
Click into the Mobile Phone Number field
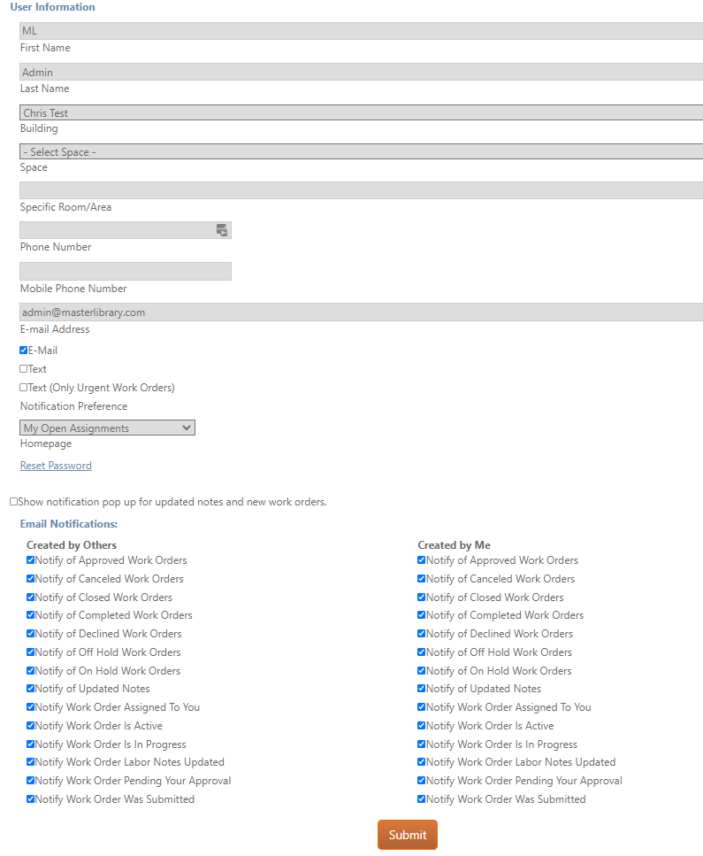[x=126, y=272]
